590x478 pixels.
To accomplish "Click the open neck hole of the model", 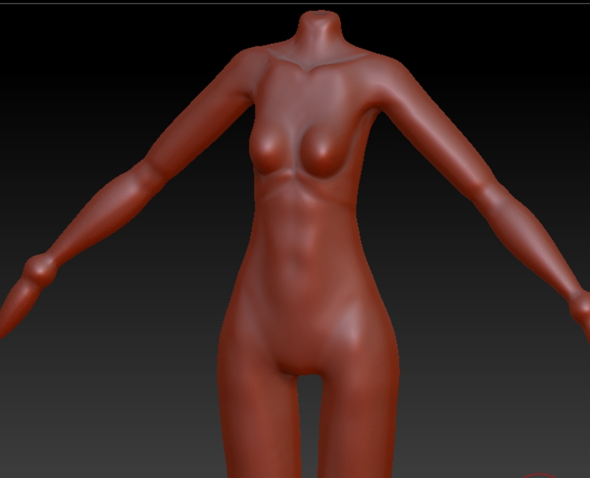I will 320,13.
